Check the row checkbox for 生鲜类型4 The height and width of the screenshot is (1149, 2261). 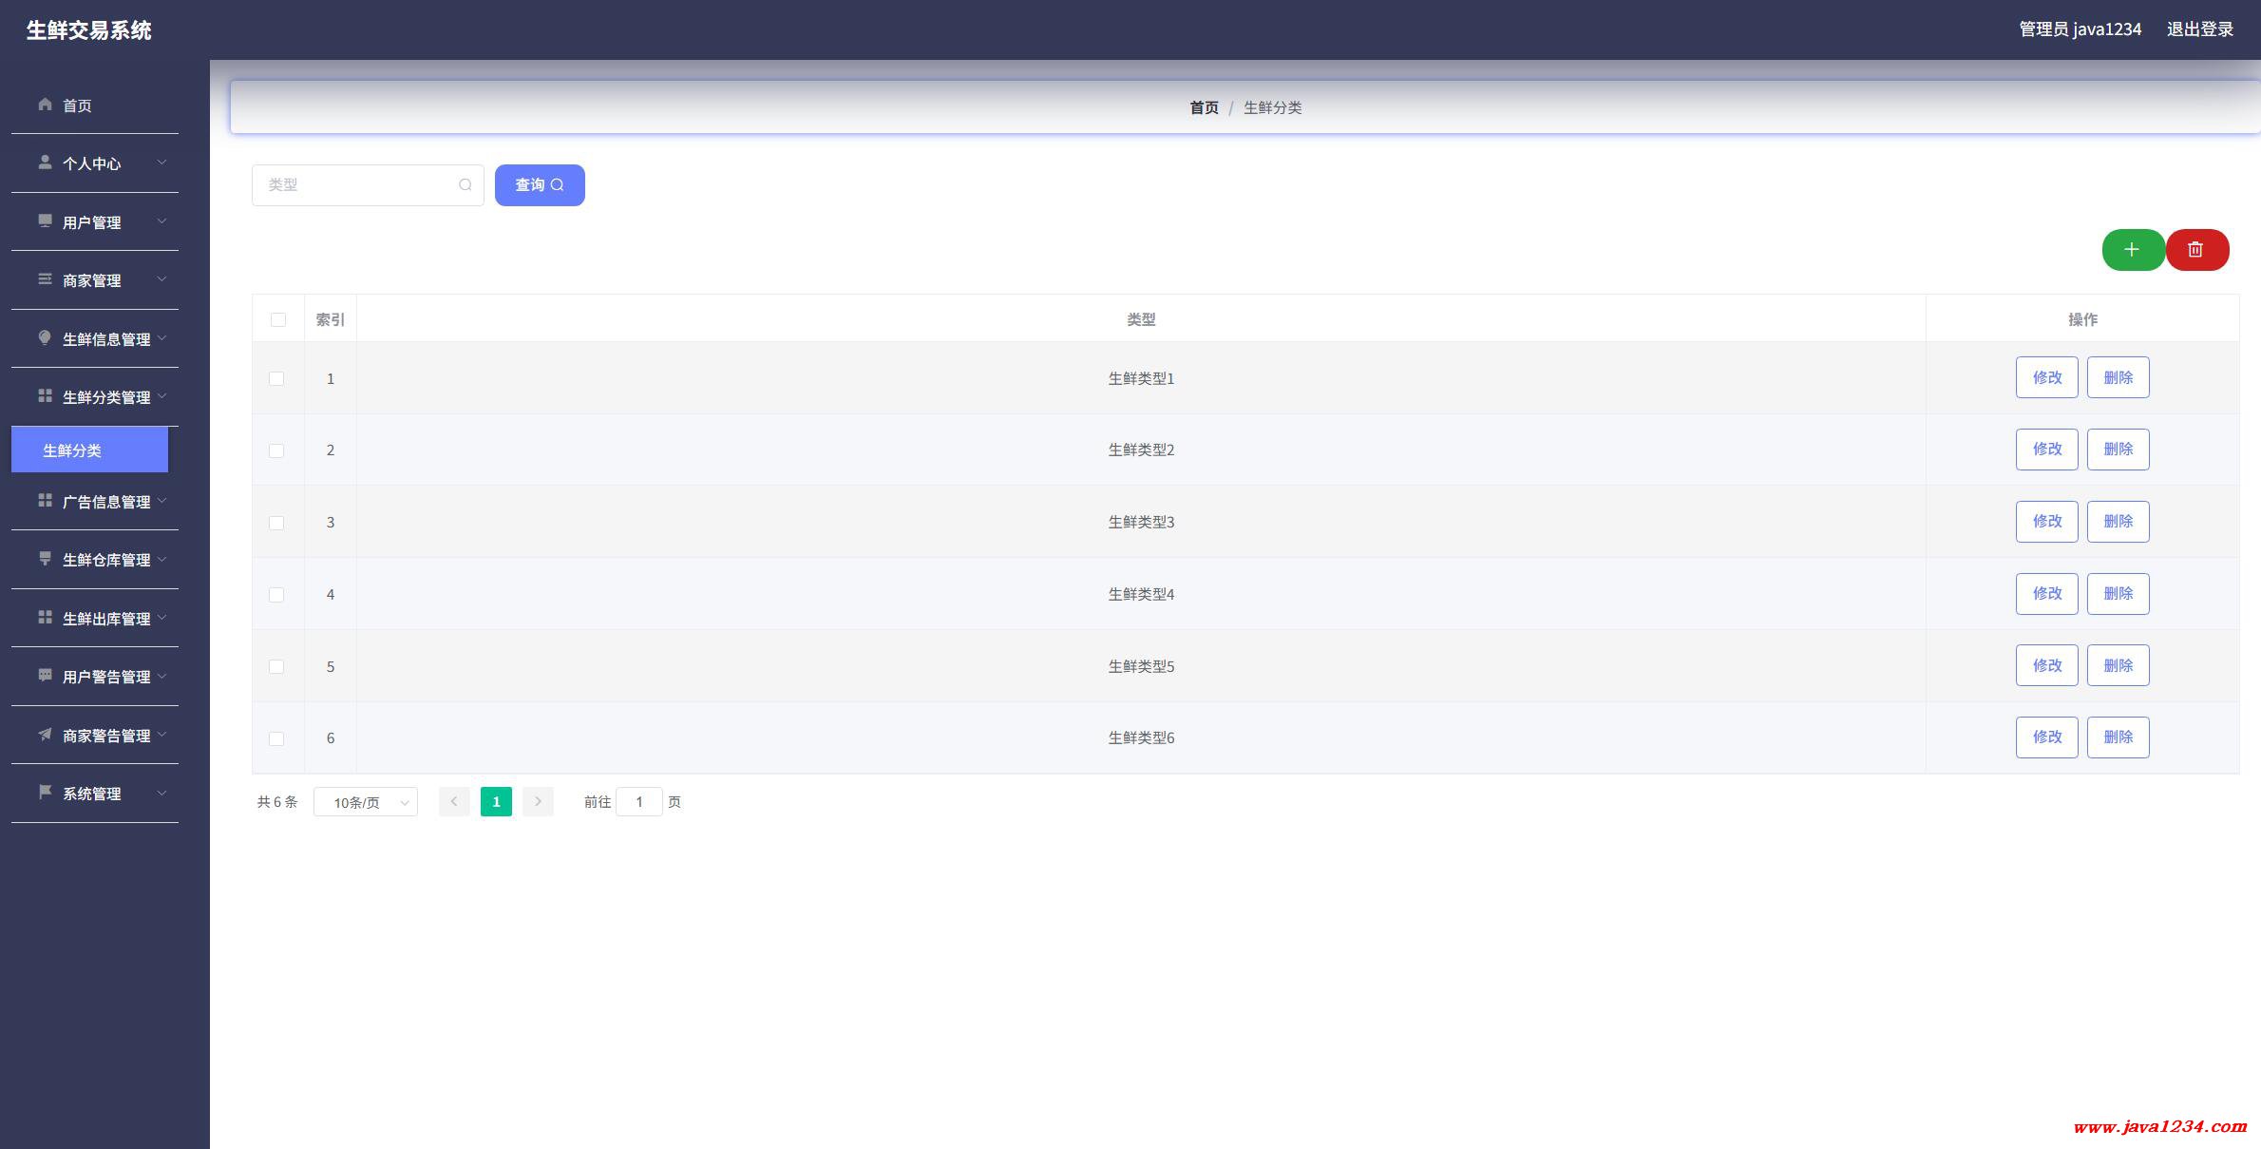(276, 595)
